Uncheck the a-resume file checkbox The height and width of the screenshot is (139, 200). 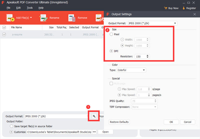click(x=4, y=34)
